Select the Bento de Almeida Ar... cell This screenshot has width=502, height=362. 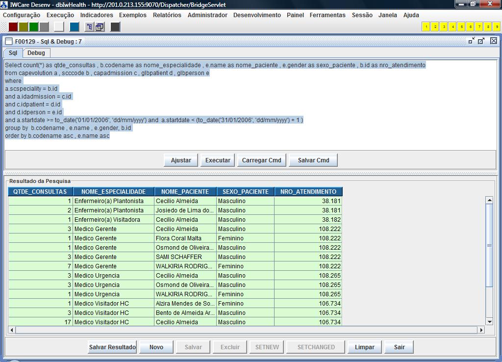[185, 312]
